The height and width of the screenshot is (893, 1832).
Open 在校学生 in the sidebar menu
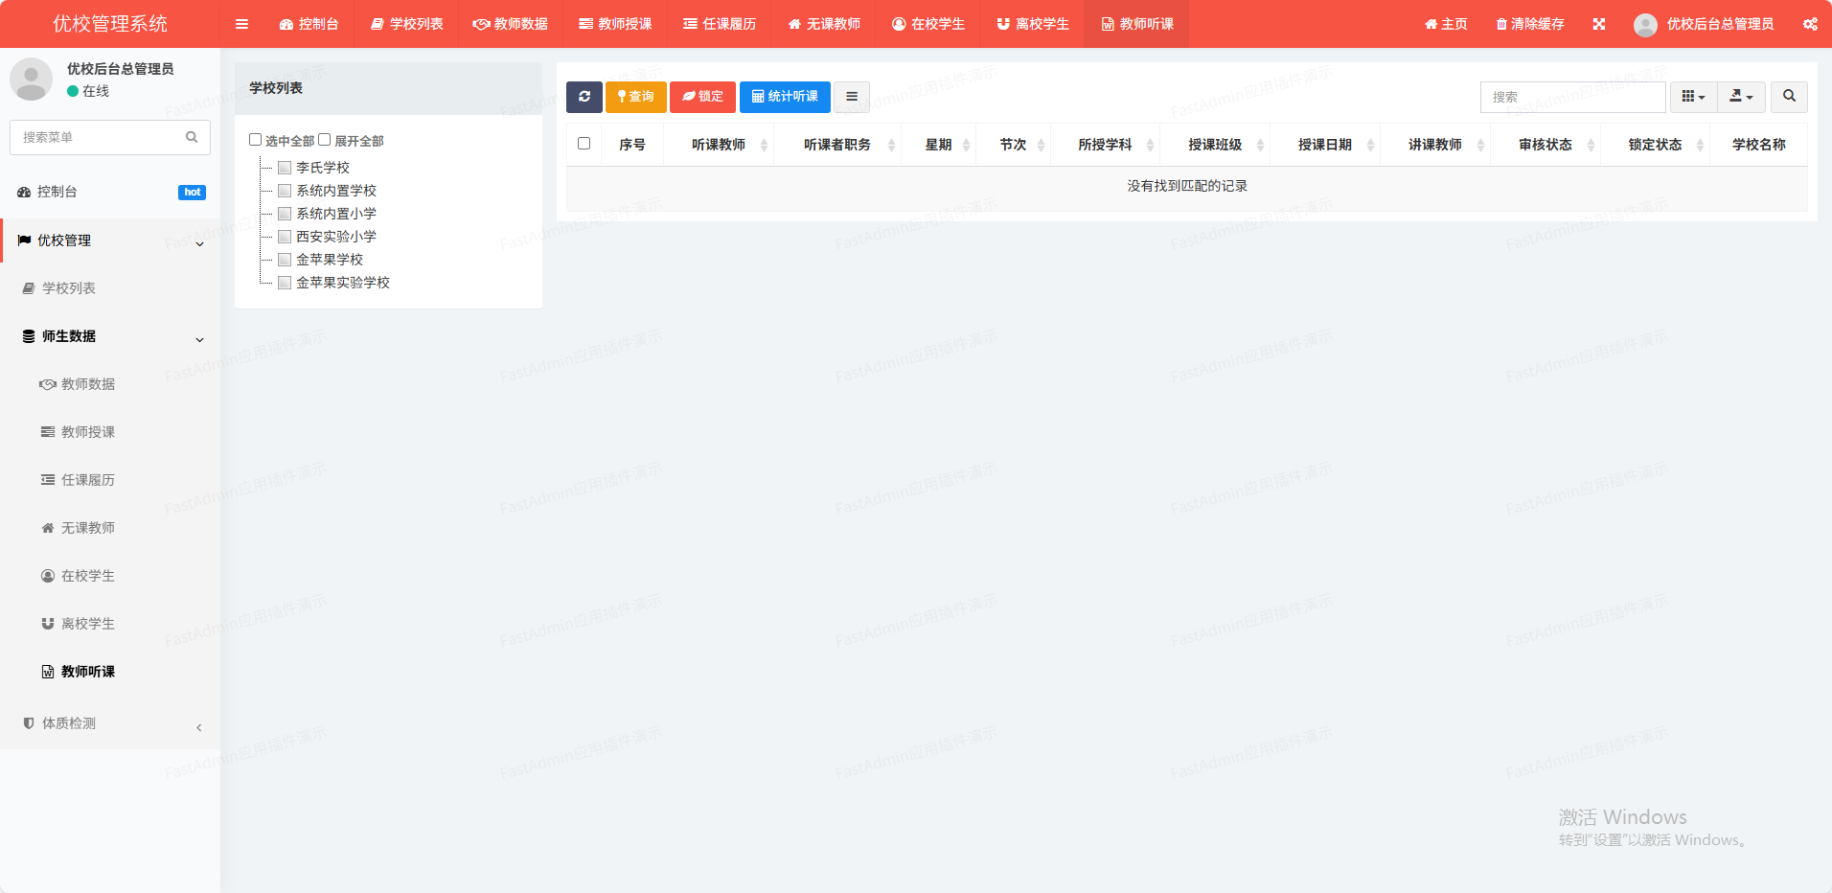pos(87,576)
